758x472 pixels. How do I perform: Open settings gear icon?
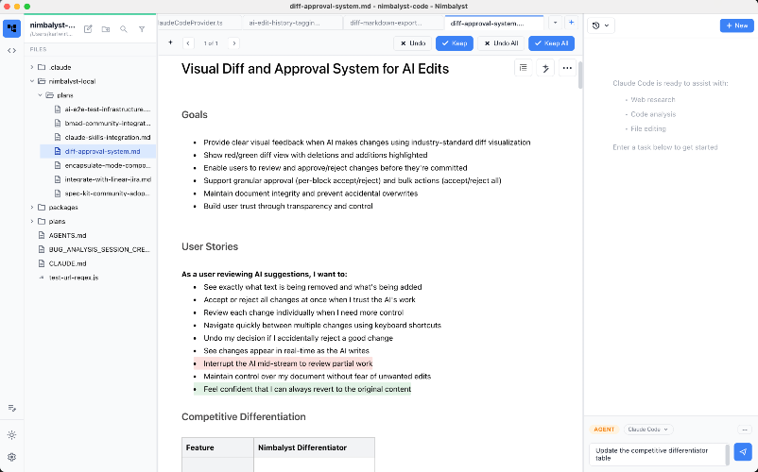[x=11, y=457]
